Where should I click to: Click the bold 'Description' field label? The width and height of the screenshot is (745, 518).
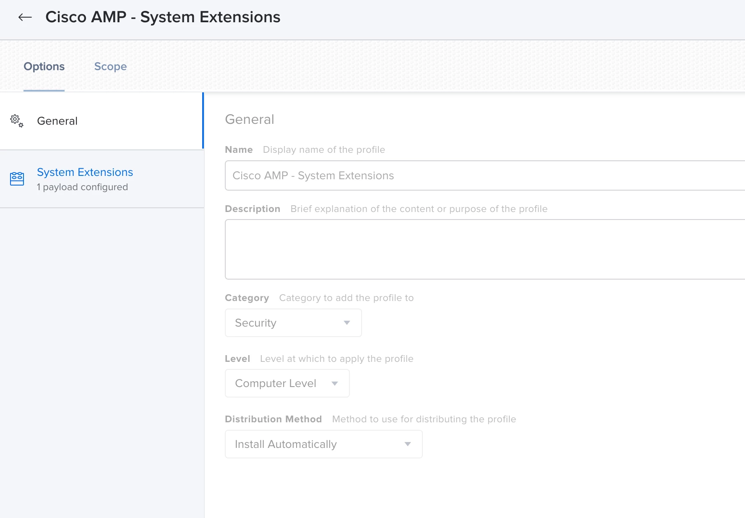tap(253, 209)
